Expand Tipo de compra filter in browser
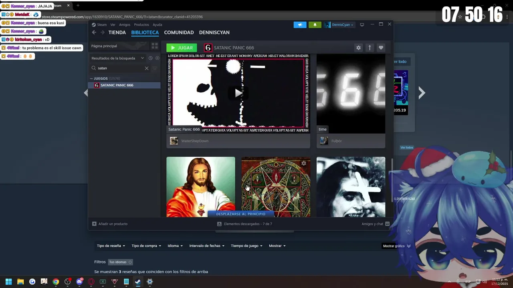The width and height of the screenshot is (513, 288). [x=146, y=246]
